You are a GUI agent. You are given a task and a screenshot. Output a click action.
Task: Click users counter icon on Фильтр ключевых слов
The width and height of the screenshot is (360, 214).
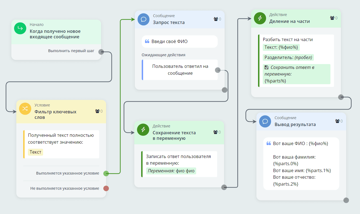tap(97, 111)
